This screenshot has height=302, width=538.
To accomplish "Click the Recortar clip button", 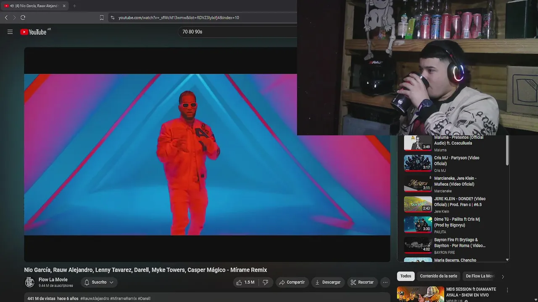I will pos(362,282).
